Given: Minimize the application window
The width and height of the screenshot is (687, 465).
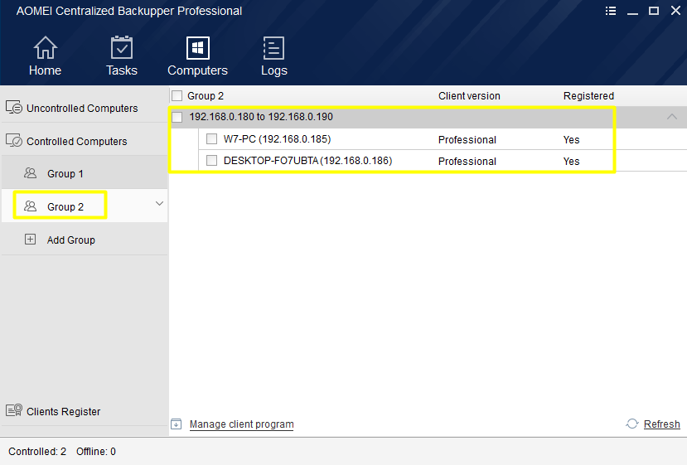Looking at the screenshot, I should point(632,12).
